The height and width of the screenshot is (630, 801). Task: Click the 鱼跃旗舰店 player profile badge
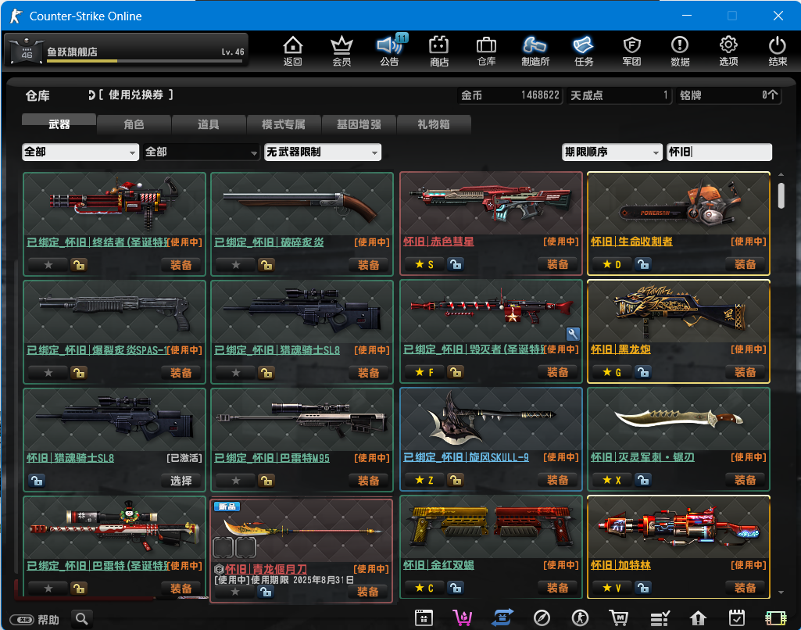(126, 49)
